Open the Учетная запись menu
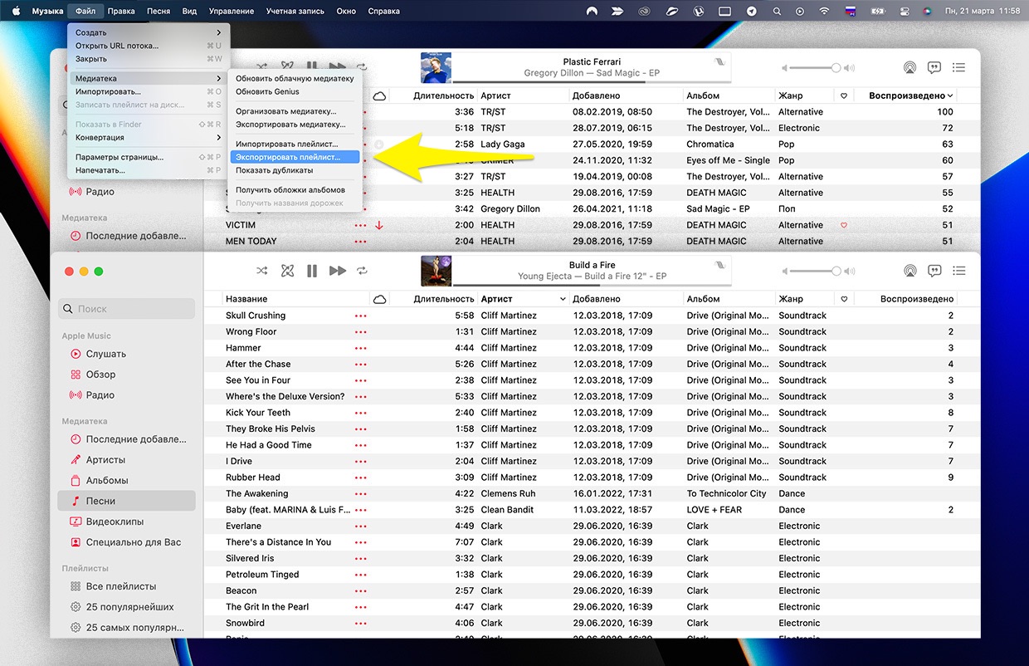 (x=297, y=11)
